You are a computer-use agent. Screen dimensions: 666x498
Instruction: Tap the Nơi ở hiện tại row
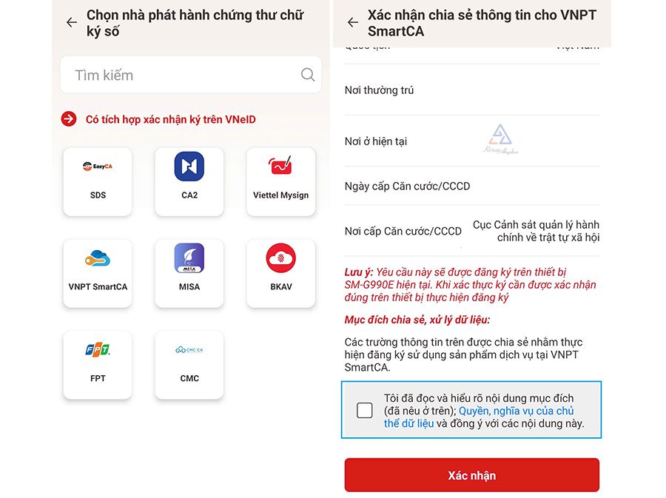(472, 141)
